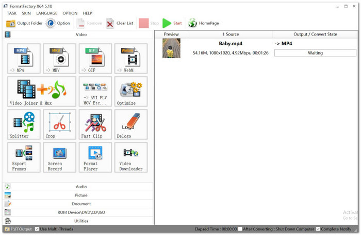Viewport: 361px width, 235px height.
Task: Expand the Picture category section
Action: click(80, 195)
